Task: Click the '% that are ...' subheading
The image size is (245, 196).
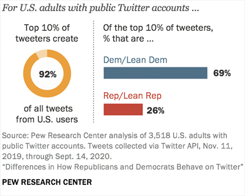Action: pos(128,39)
